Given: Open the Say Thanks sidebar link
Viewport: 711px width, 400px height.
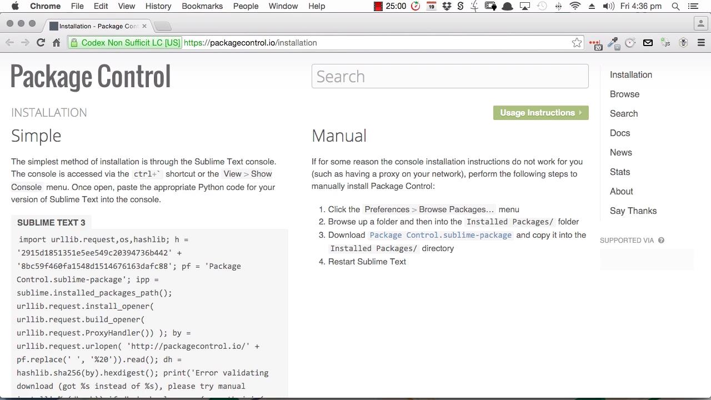Looking at the screenshot, I should pos(633,211).
